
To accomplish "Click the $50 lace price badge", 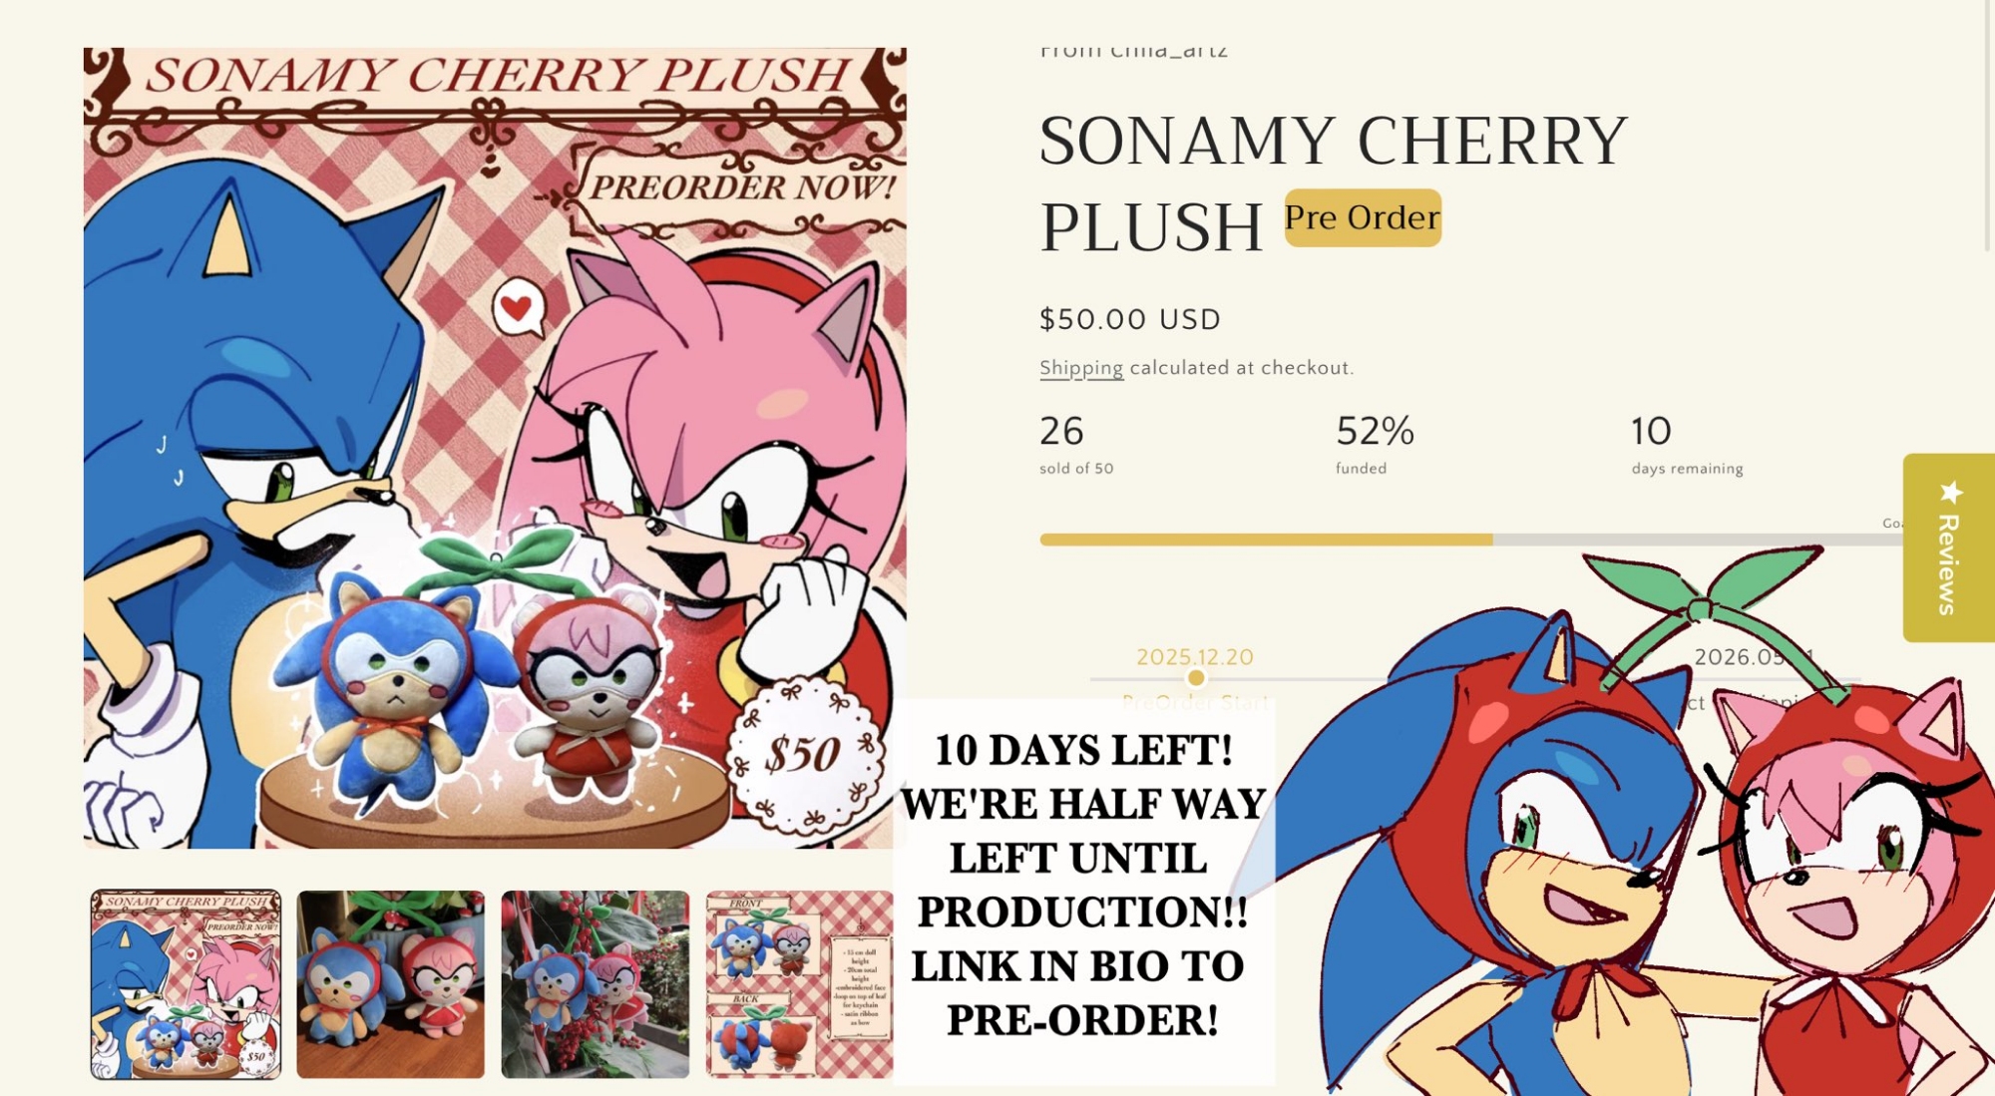I will 804,755.
